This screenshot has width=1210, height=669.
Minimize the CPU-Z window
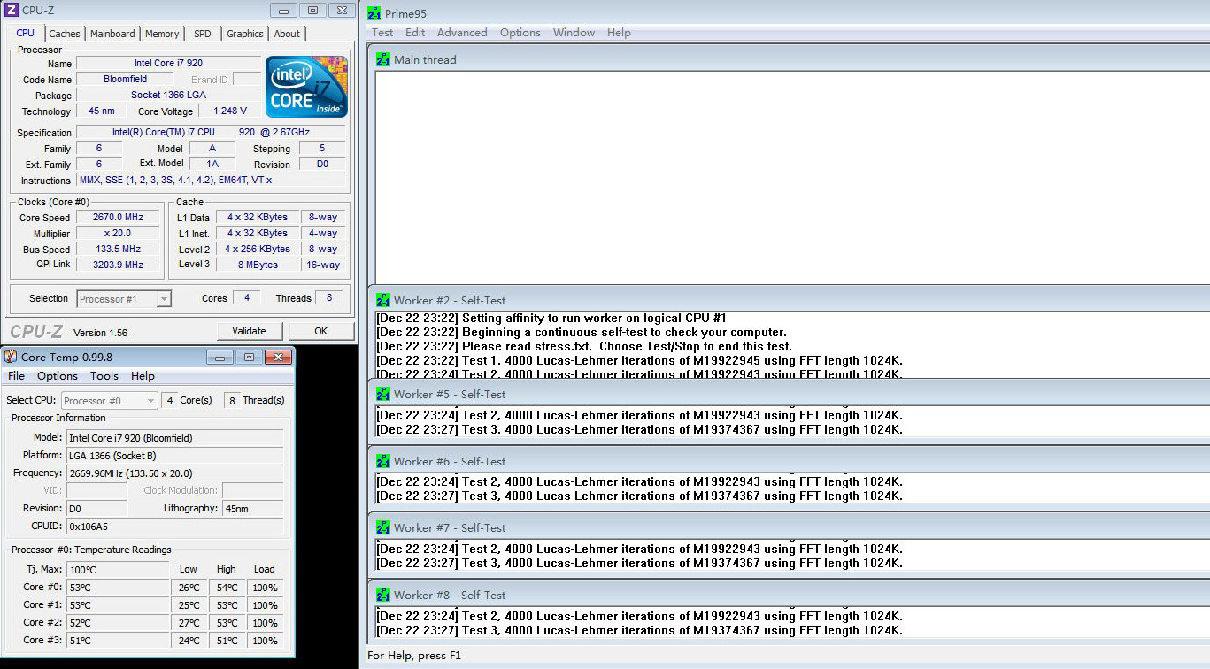282,11
